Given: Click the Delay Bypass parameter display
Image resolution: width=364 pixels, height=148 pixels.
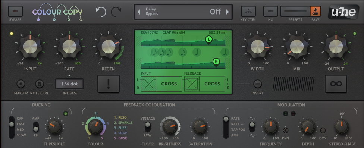Looking at the screenshot, I should (x=183, y=12).
